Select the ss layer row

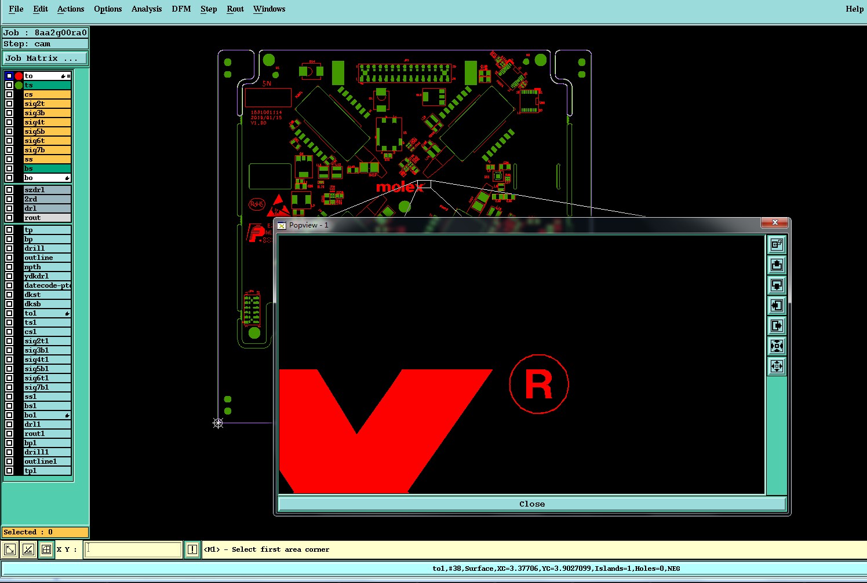click(47, 159)
